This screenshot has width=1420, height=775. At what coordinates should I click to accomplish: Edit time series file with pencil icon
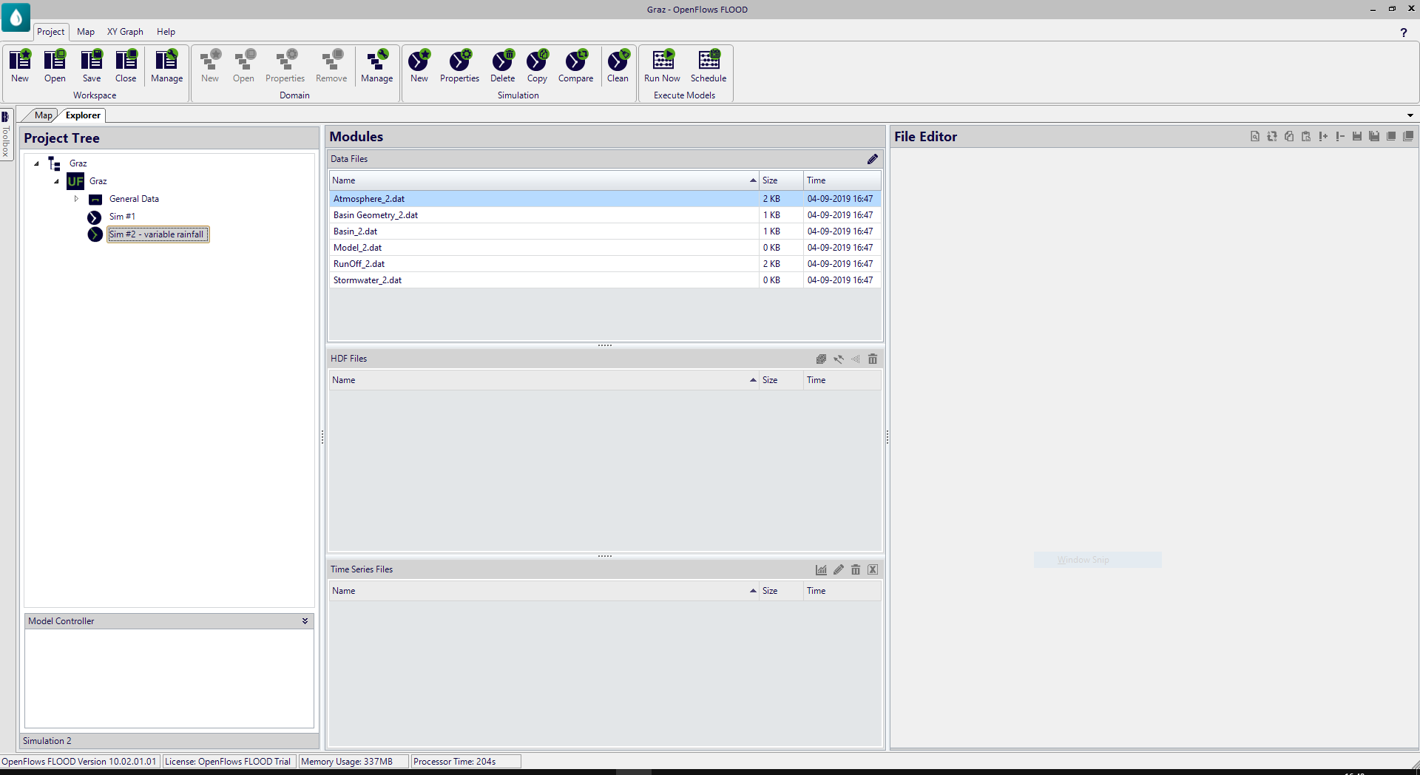point(838,569)
